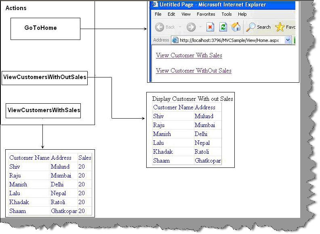Click the page icon in address bar
The height and width of the screenshot is (234, 320).
(175, 40)
